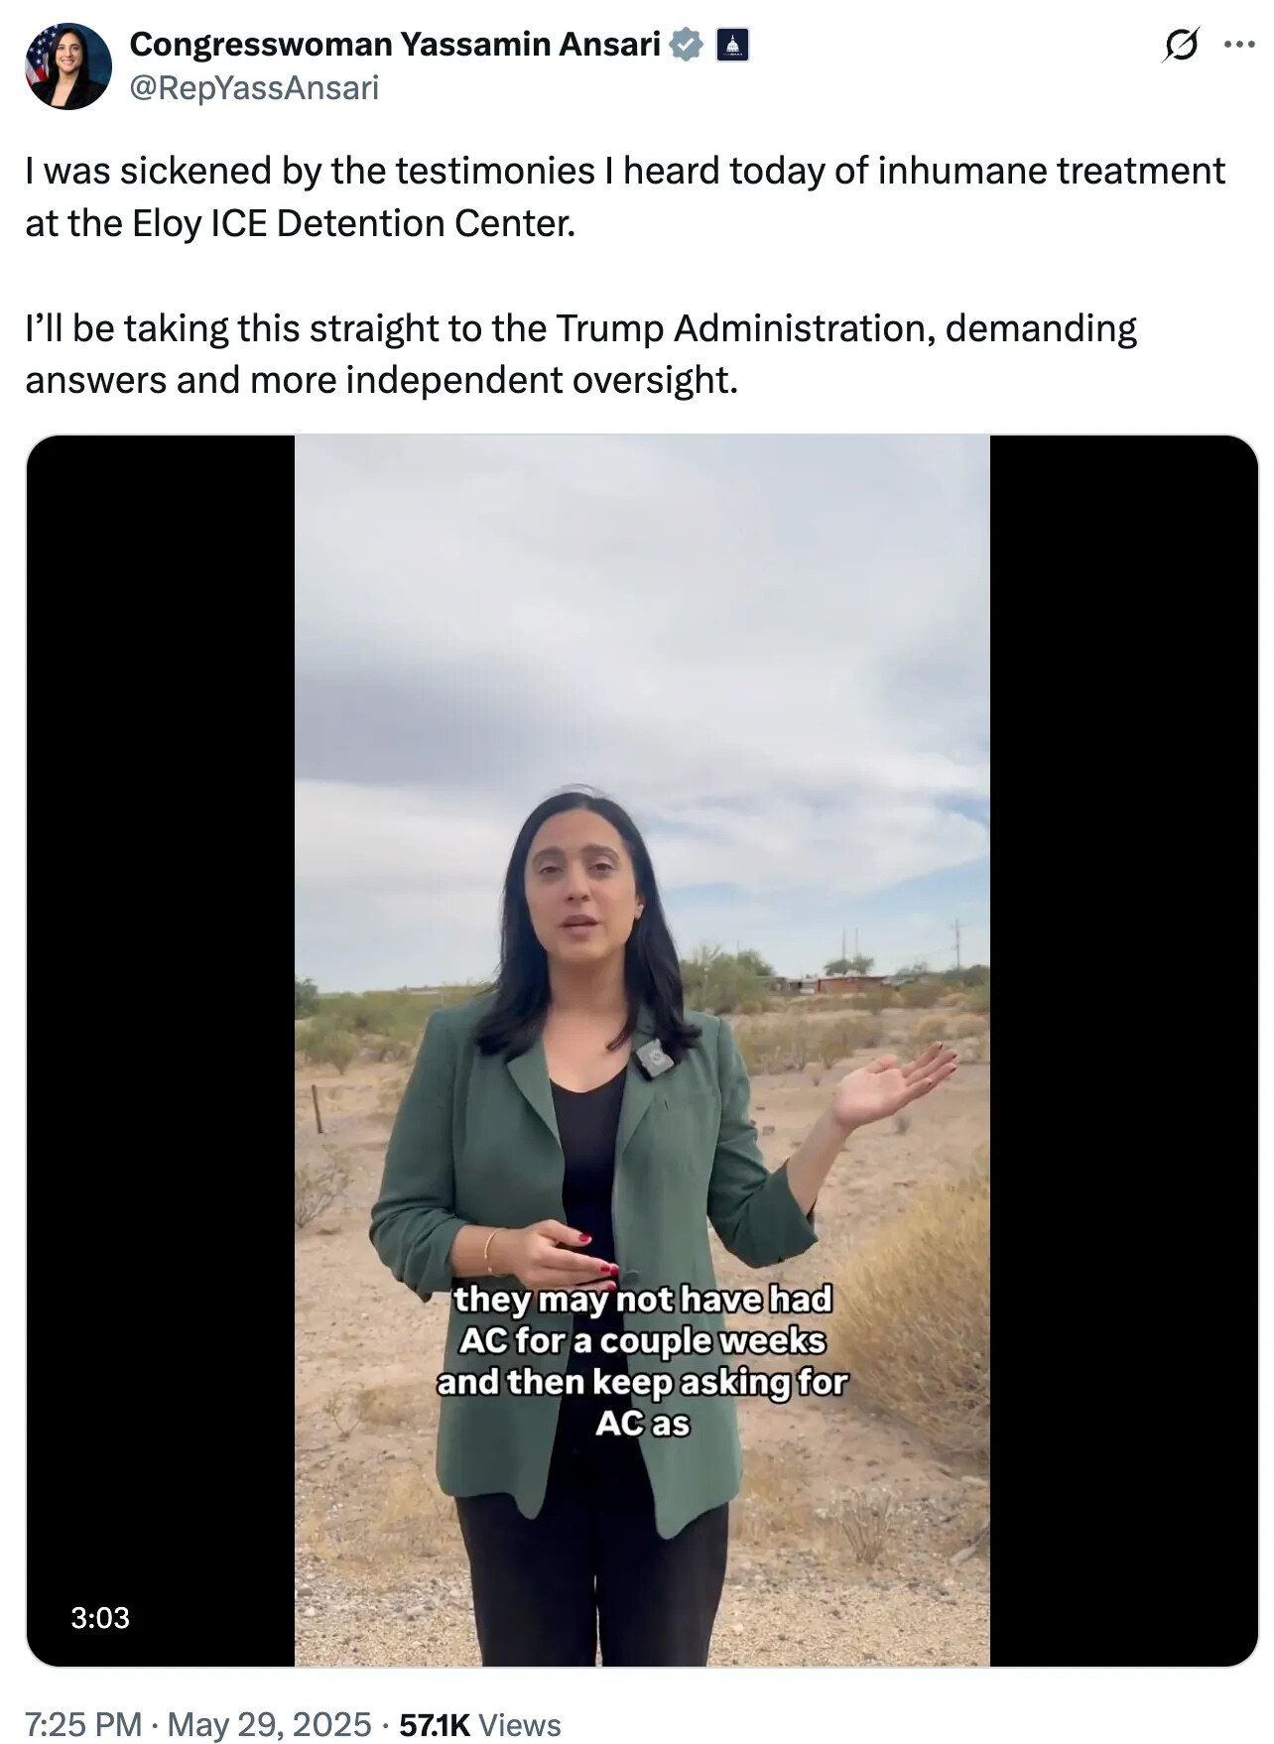Click the sentence starting 'I was sickened'
This screenshot has width=1274, height=1744.
[x=625, y=196]
